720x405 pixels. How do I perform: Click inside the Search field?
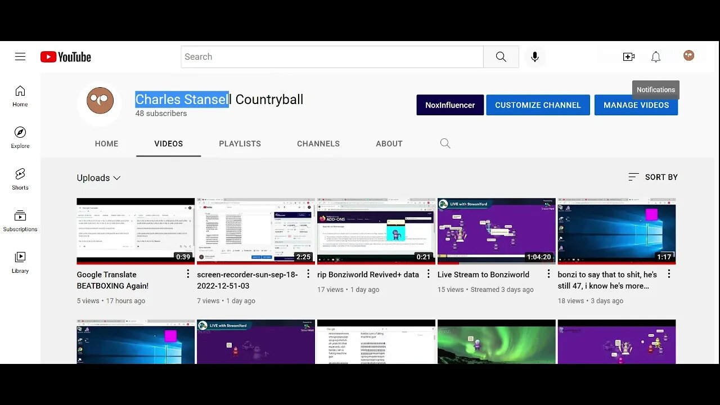click(332, 57)
